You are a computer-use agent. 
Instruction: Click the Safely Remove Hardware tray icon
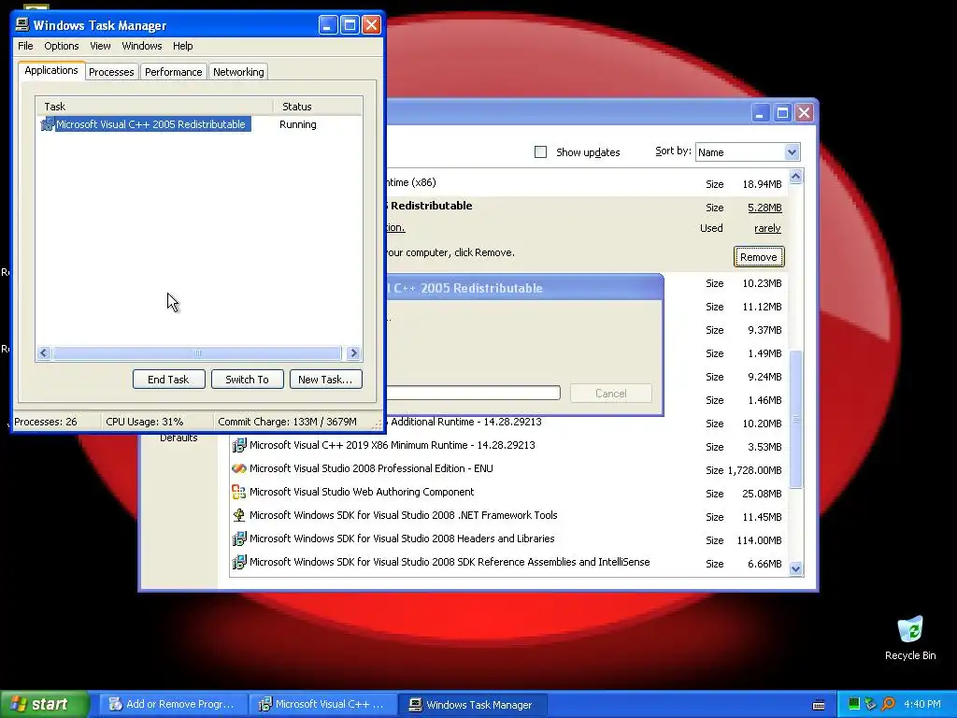[871, 704]
